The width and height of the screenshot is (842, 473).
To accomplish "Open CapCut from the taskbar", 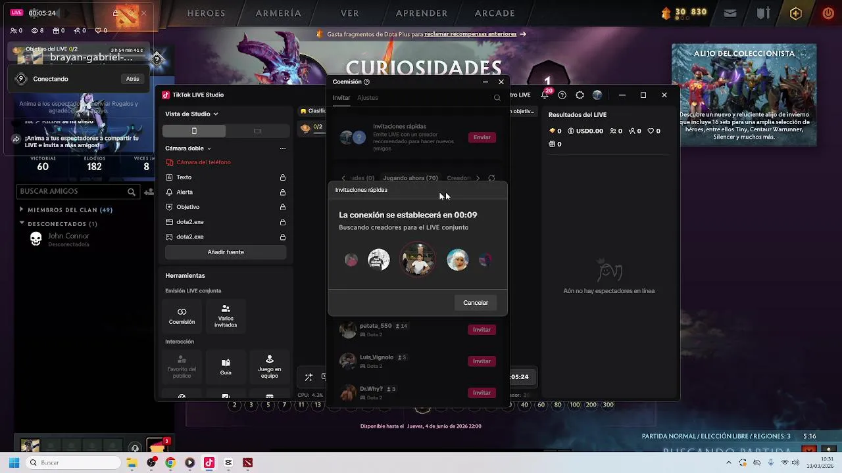I will coord(228,462).
